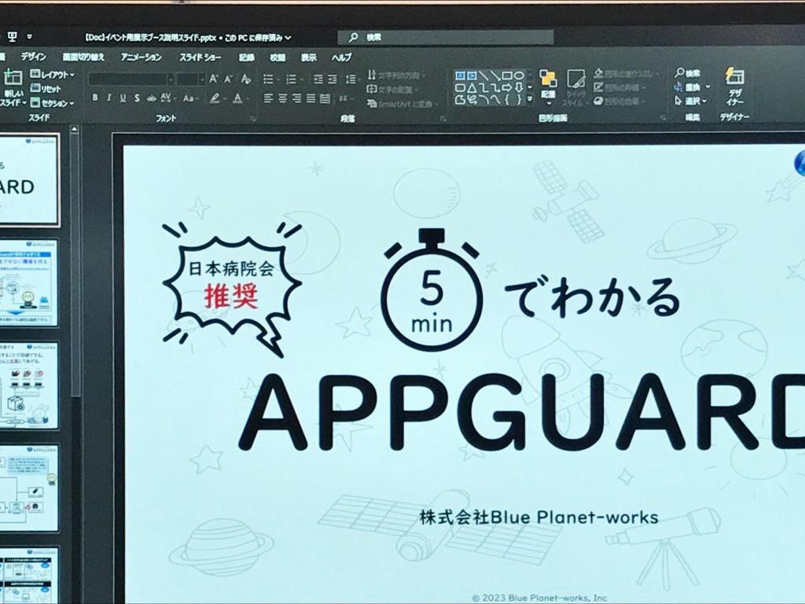Open the Slide Show (スライドショー) tab
The image size is (805, 604).
(x=200, y=57)
